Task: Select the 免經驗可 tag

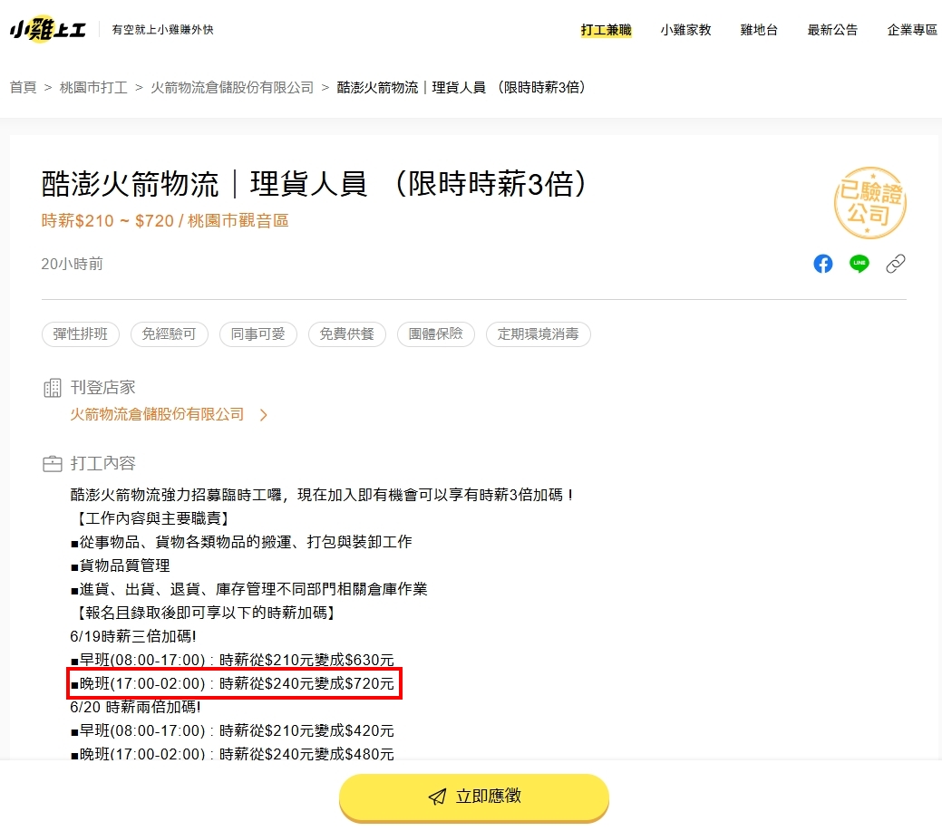Action: click(170, 333)
